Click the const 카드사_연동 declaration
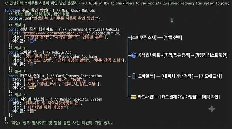 (x=25, y=76)
